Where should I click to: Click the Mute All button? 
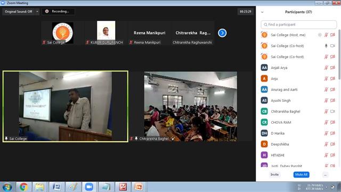click(301, 174)
